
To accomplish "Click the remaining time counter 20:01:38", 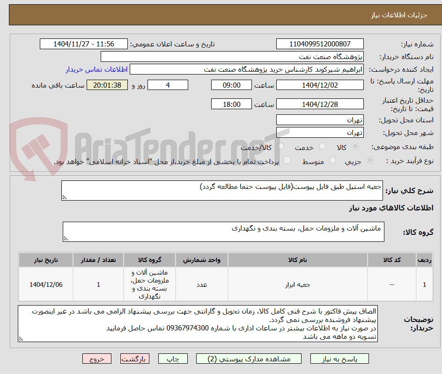I will (107, 85).
